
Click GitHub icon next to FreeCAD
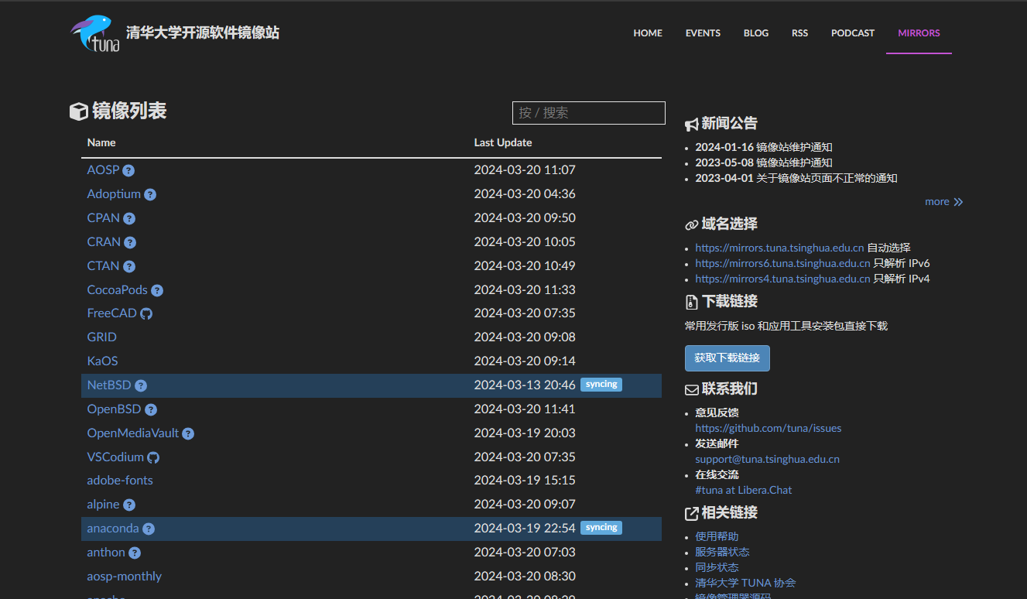click(146, 313)
